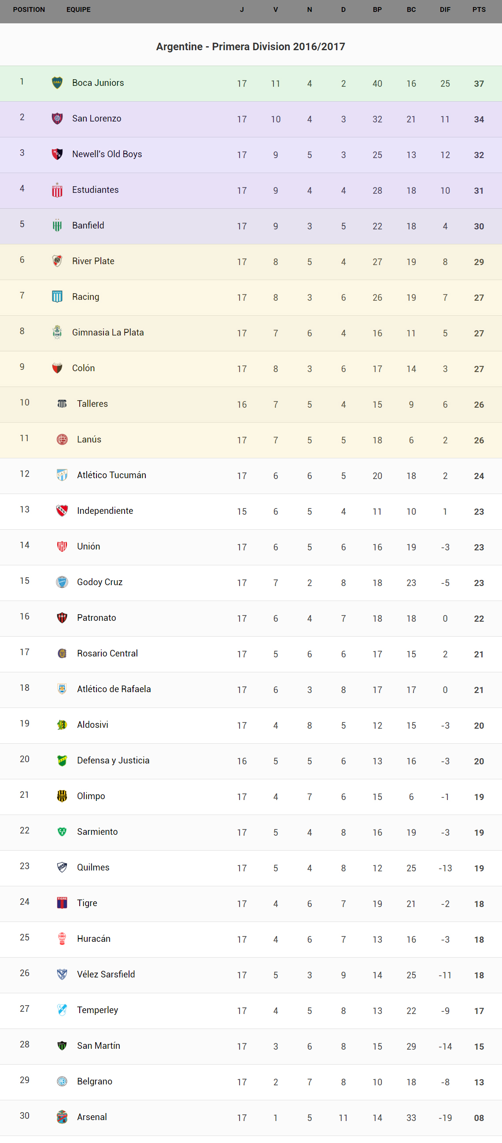Viewport: 502px width, 1143px height.
Task: Click Belgrano's points value 13
Action: pos(479,1082)
